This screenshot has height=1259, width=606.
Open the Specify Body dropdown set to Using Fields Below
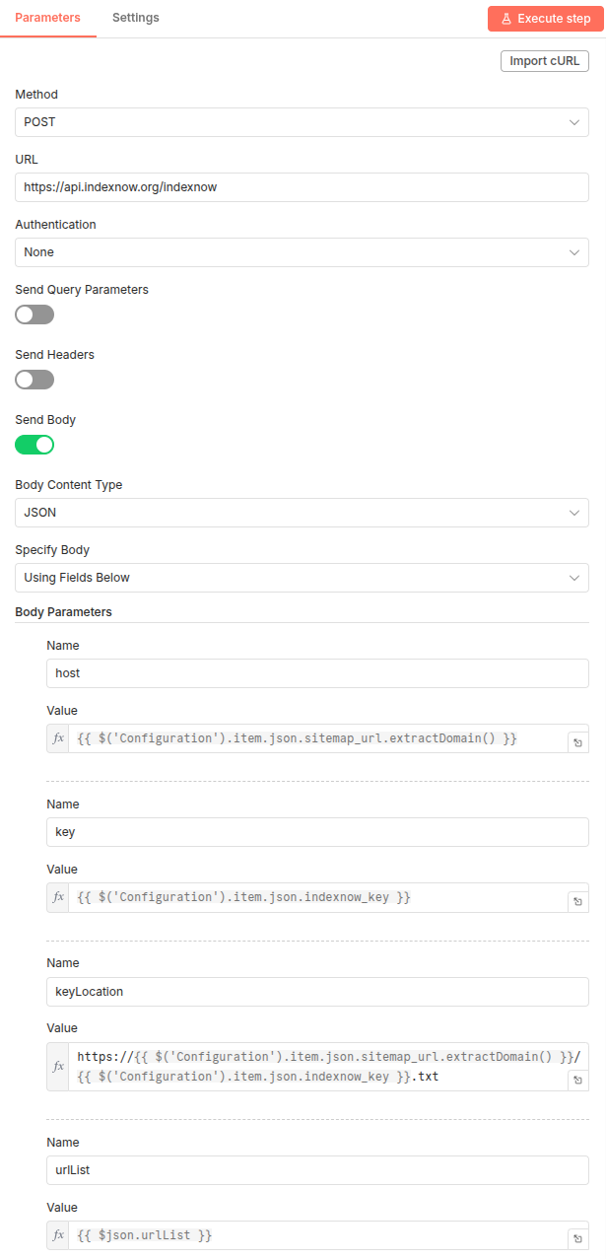tap(302, 577)
